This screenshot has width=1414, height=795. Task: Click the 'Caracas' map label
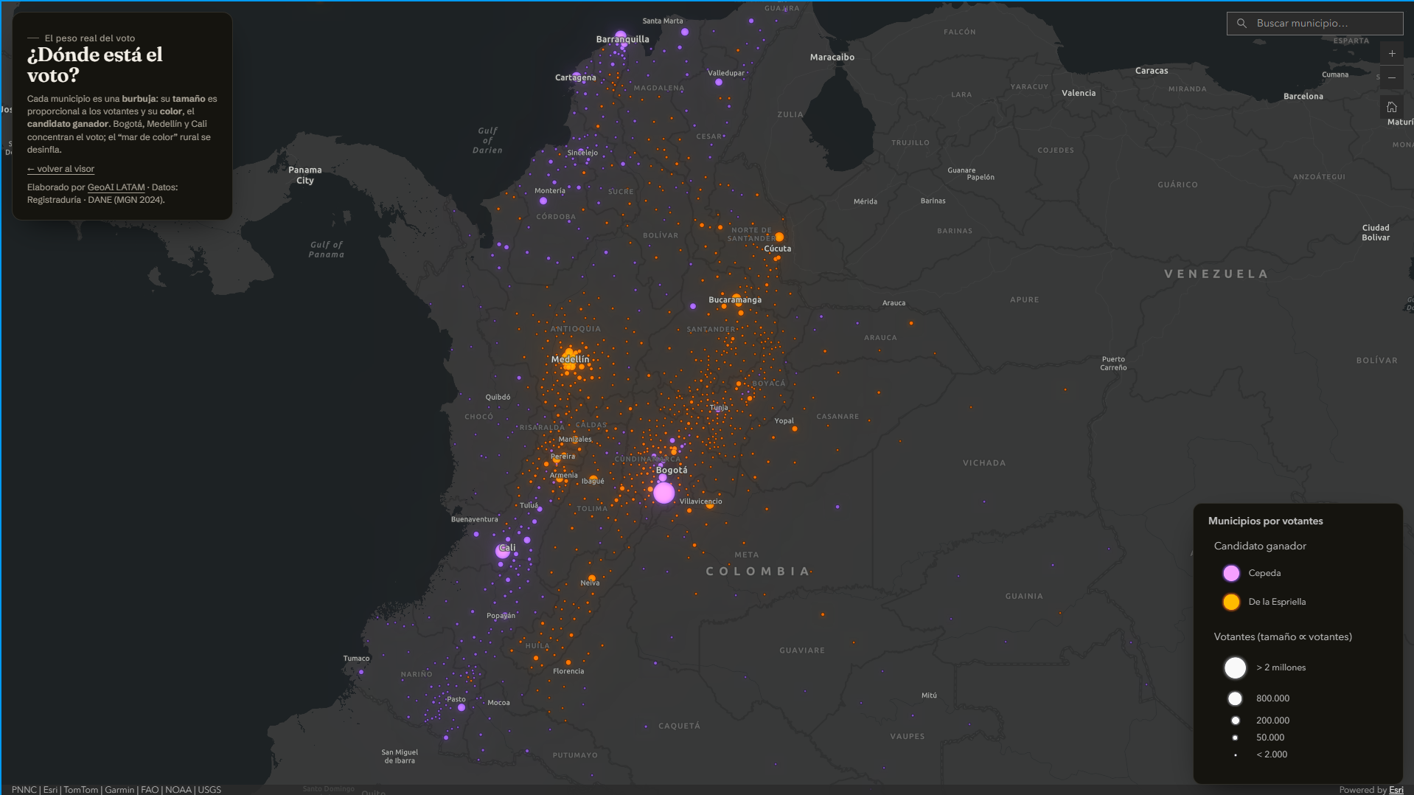1152,71
